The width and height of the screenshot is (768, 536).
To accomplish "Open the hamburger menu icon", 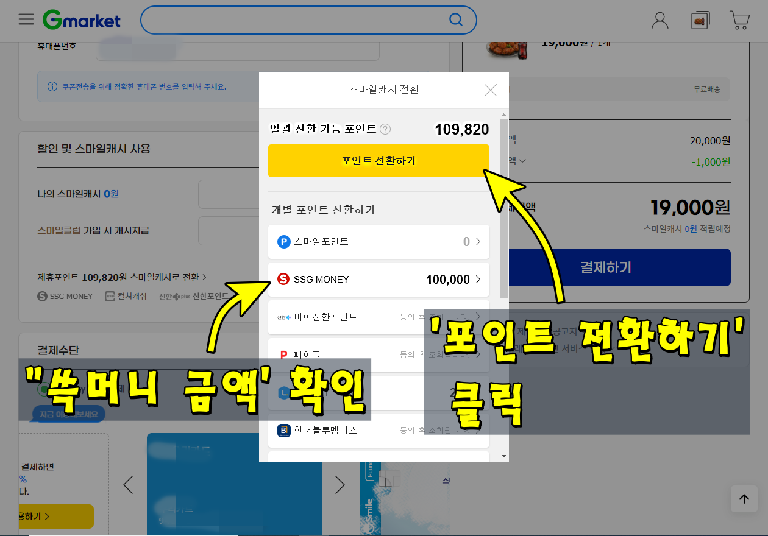I will 26,19.
